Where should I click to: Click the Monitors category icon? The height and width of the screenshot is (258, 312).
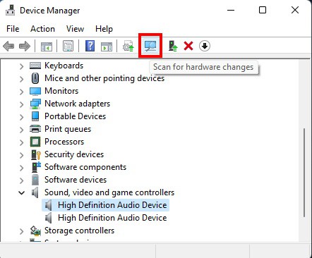tap(35, 91)
